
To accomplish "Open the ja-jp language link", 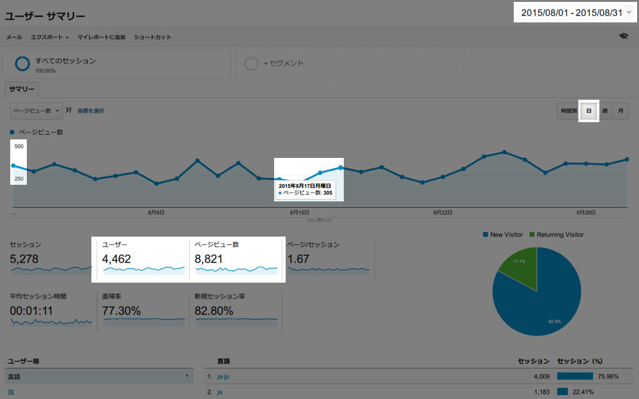I will point(223,376).
